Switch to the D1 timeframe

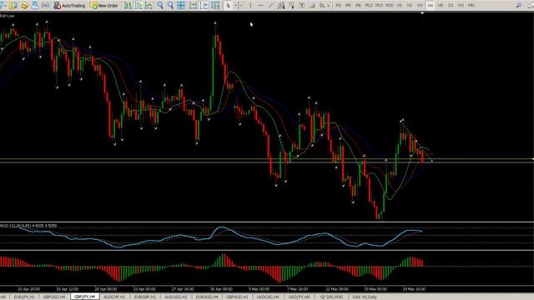click(x=451, y=6)
